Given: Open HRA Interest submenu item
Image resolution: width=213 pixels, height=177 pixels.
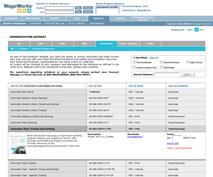Looking at the screenshot, I should (x=97, y=23).
